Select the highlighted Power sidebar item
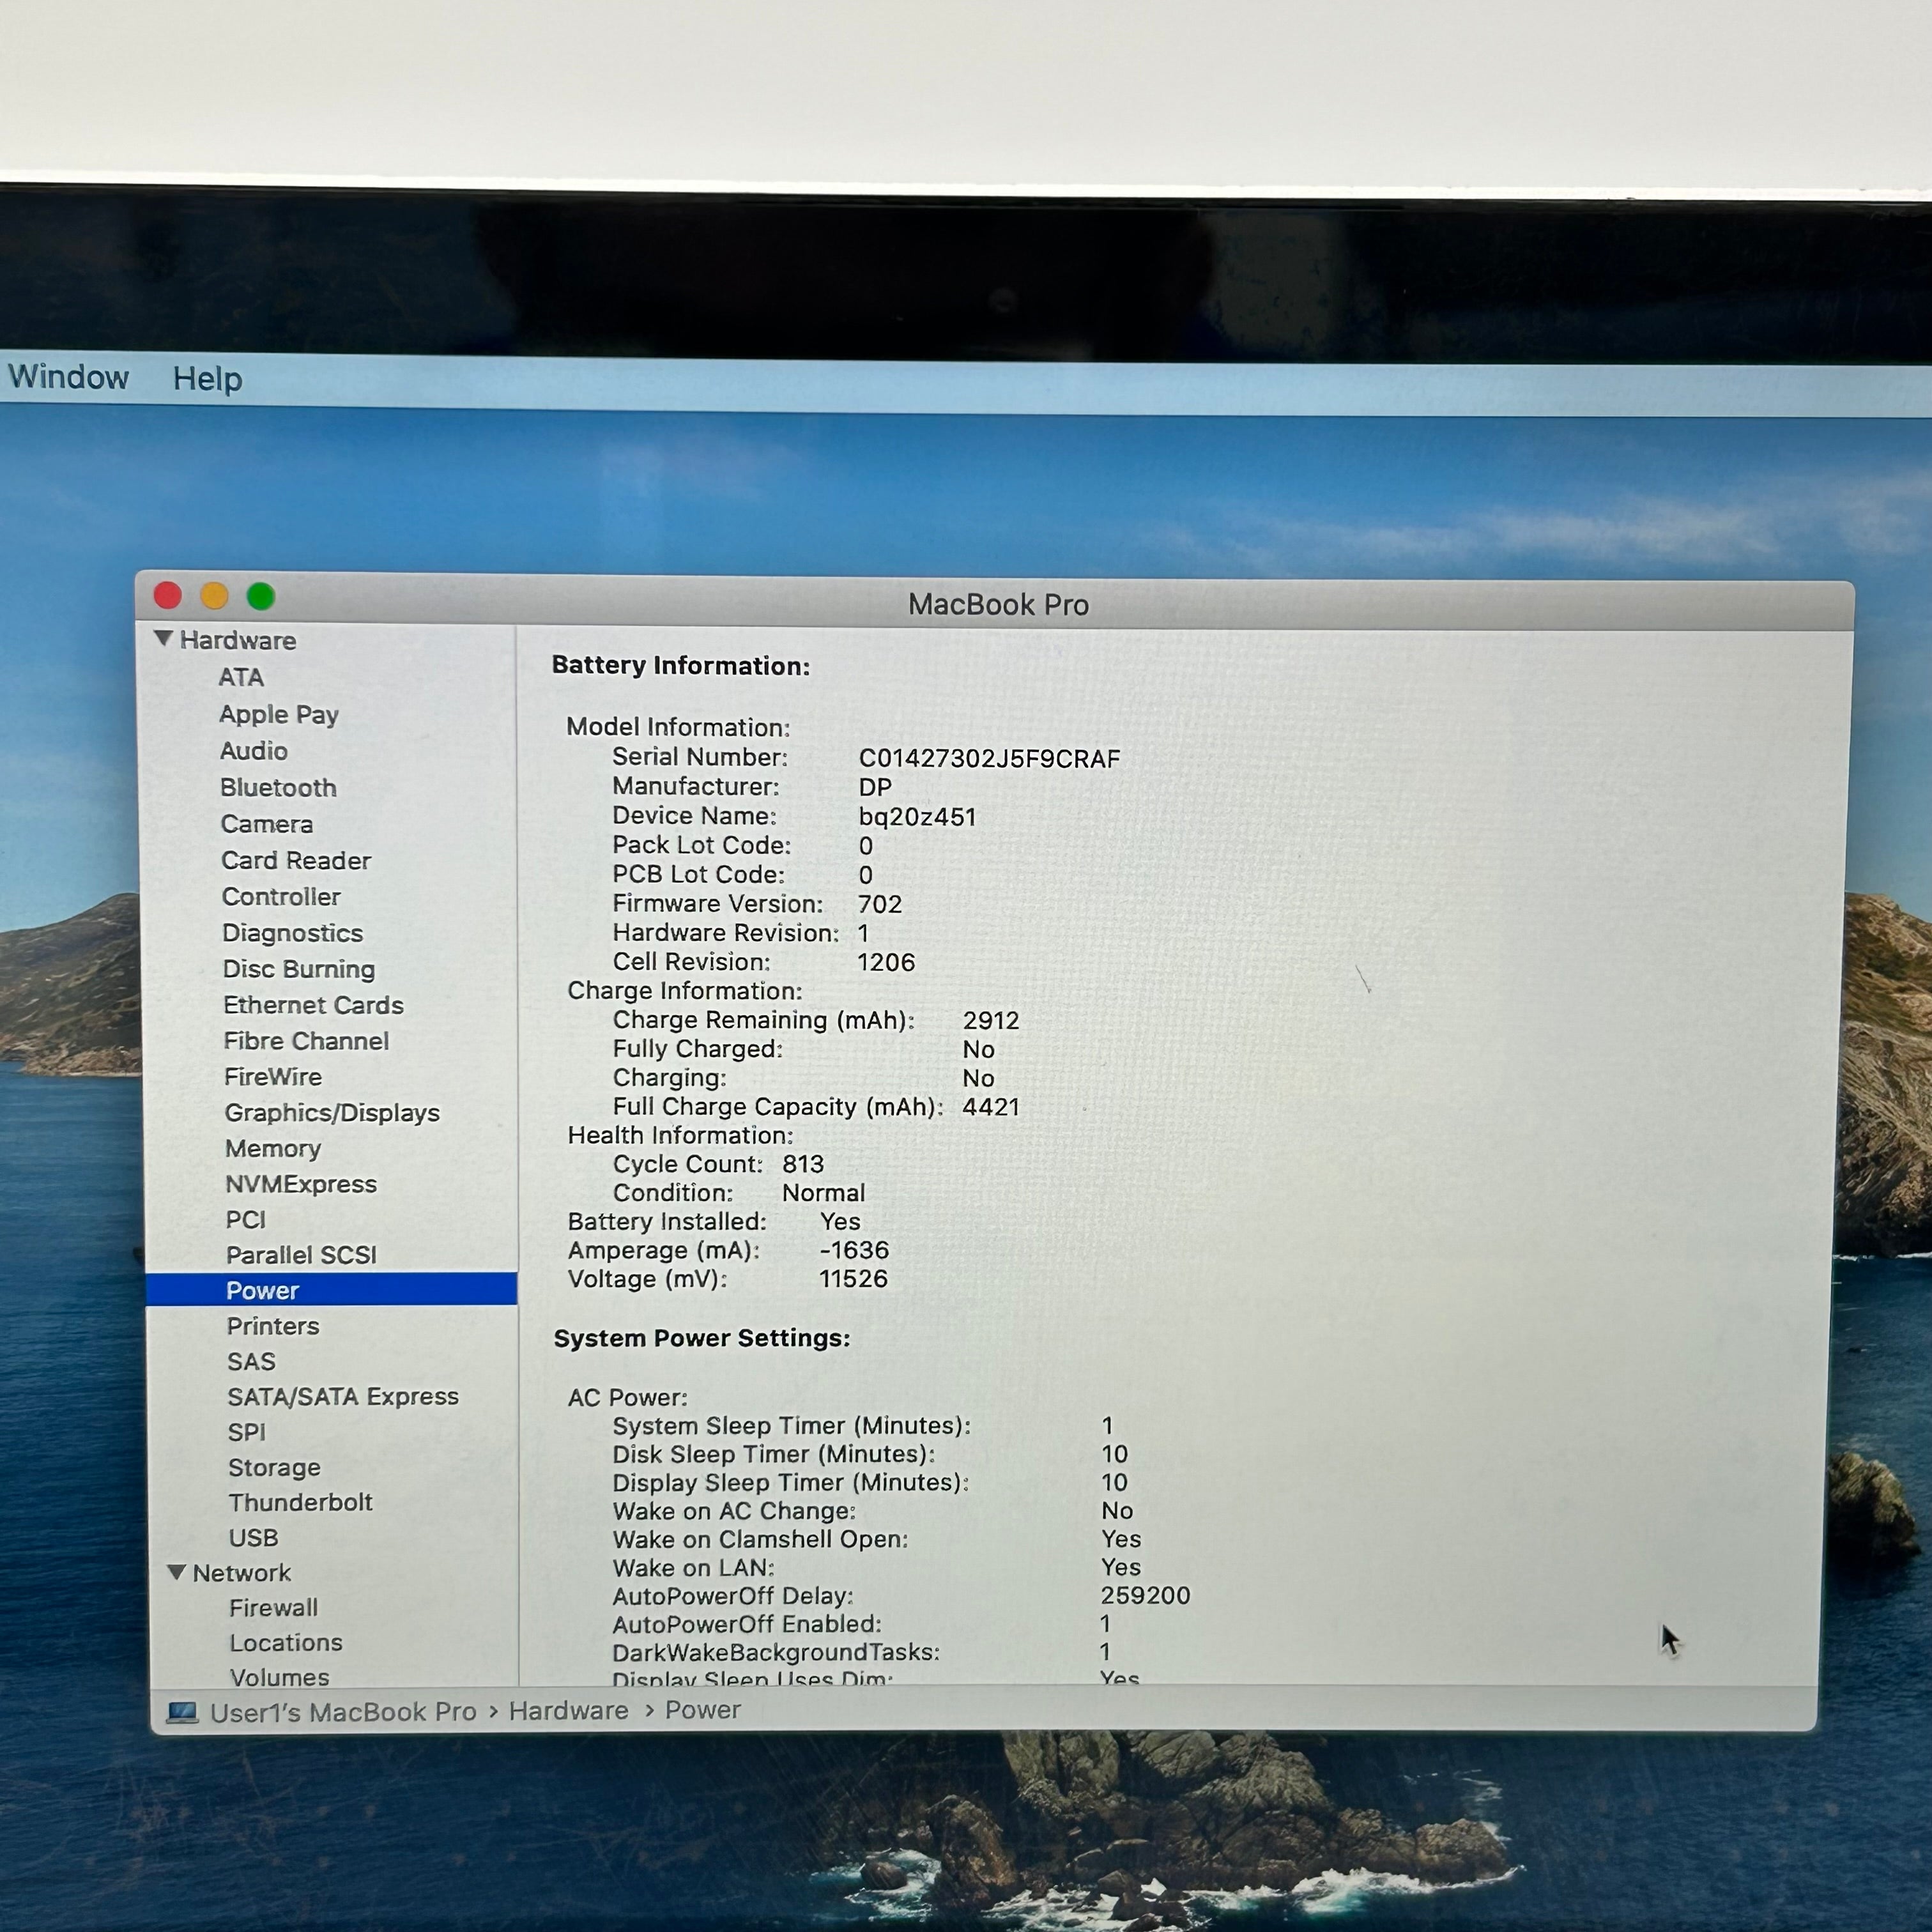This screenshot has height=1932, width=1932. (x=332, y=1290)
